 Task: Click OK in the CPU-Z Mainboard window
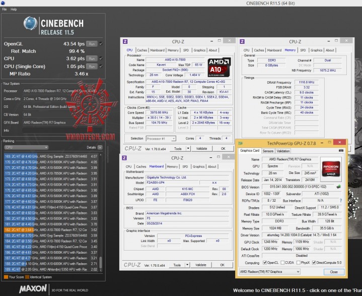coord(223,265)
